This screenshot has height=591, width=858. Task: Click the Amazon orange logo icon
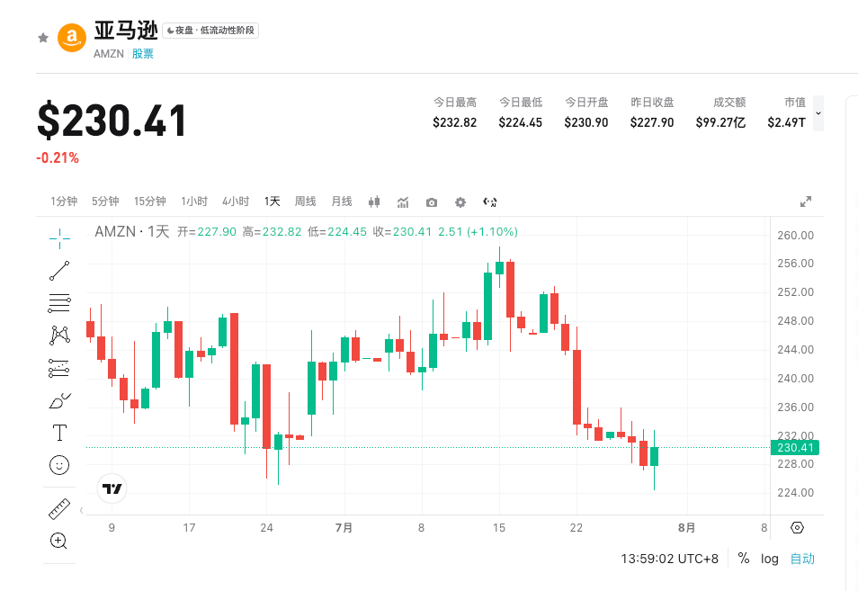[72, 38]
